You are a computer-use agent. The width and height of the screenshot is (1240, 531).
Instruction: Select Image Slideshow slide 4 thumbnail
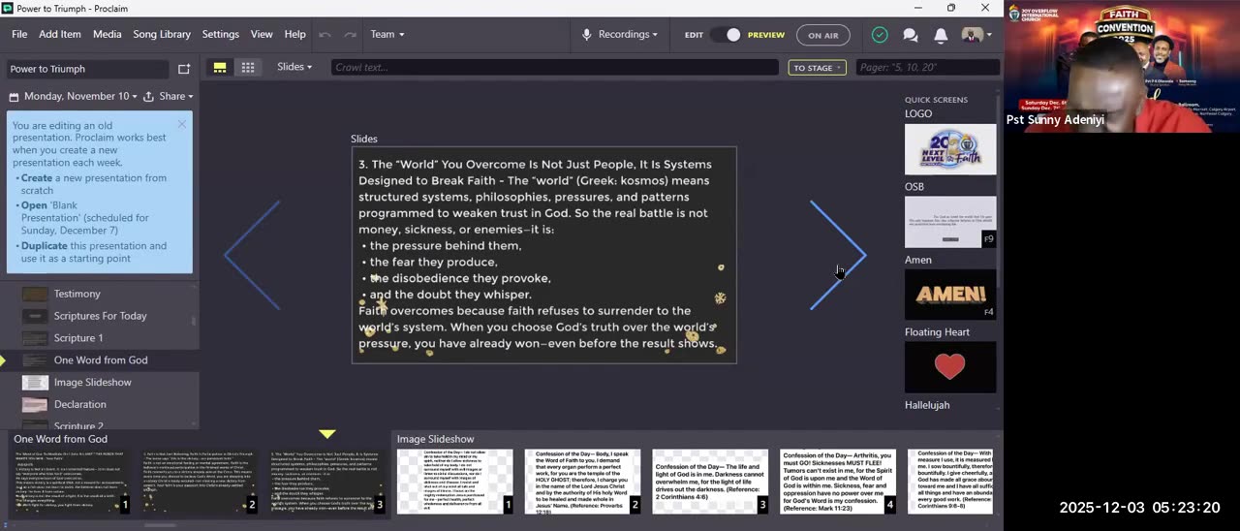tap(839, 481)
